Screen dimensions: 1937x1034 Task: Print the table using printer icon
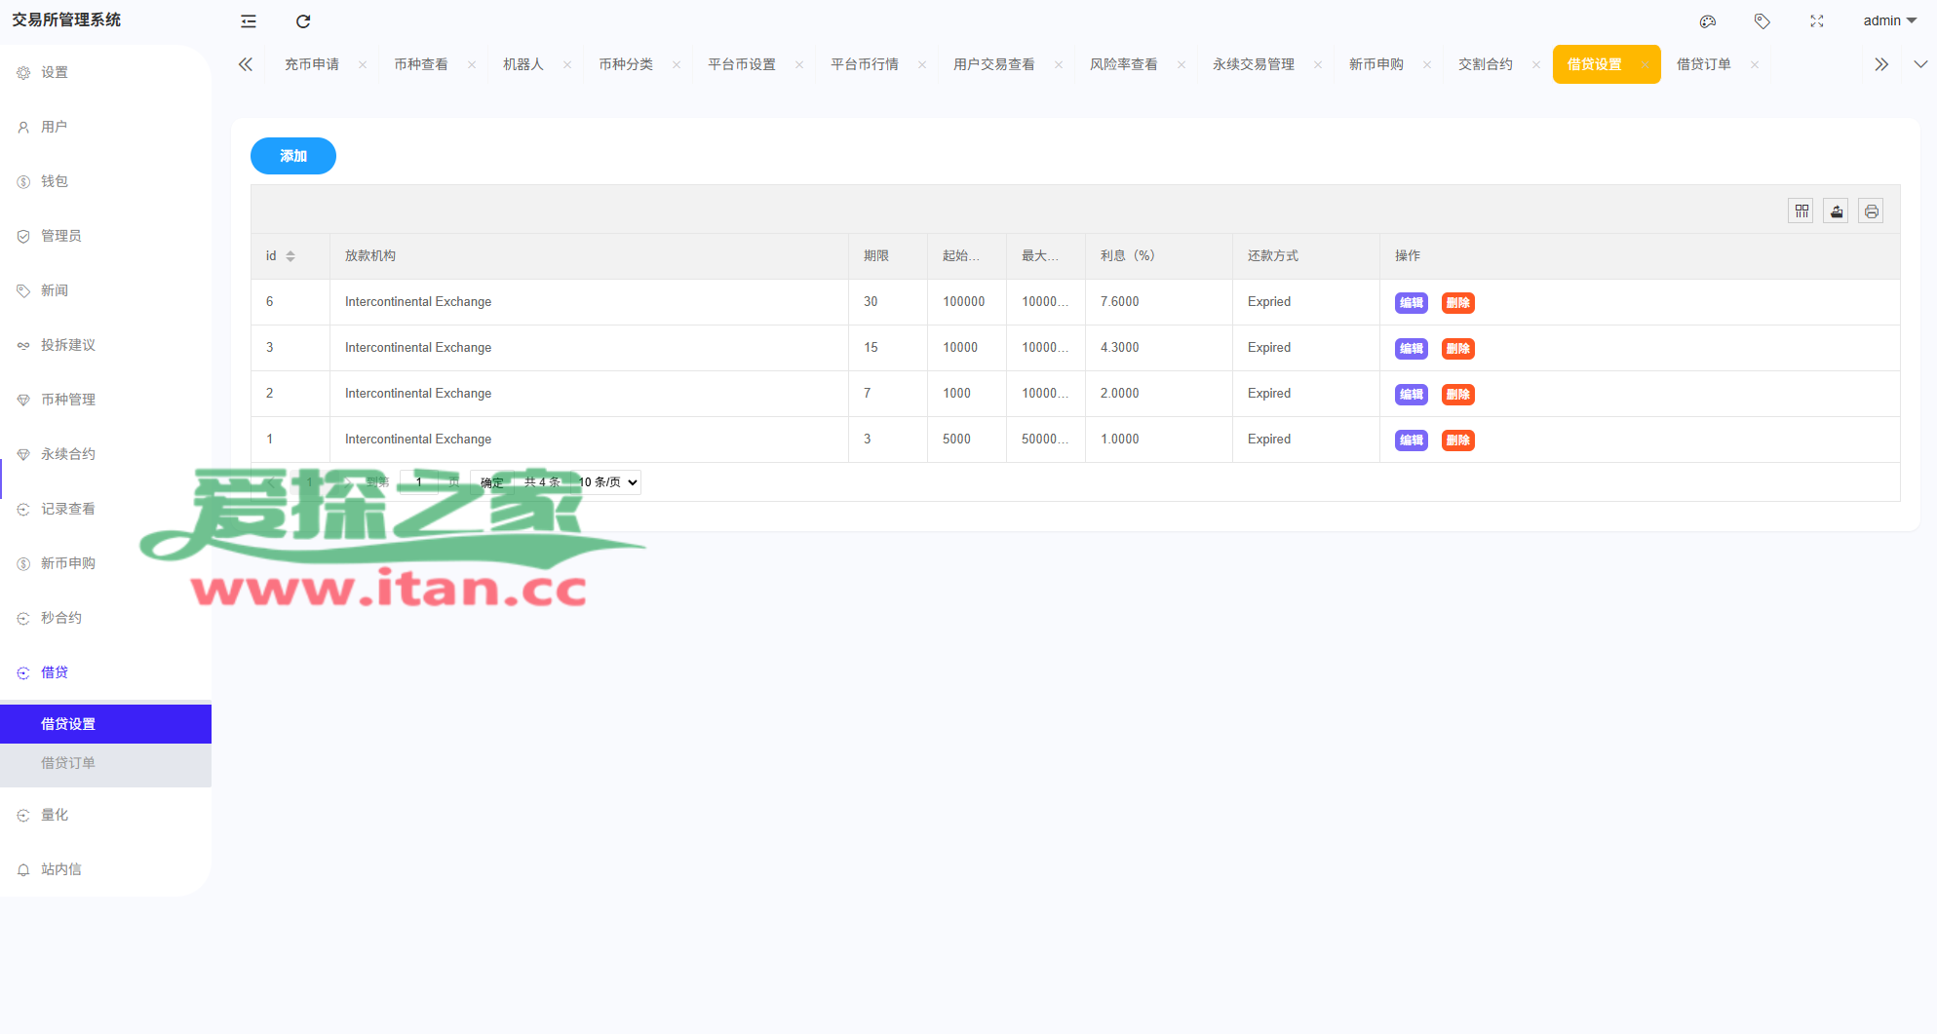pos(1871,211)
